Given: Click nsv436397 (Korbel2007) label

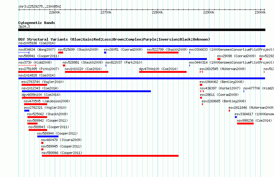Looking at the screenshot, I should click(220, 88).
